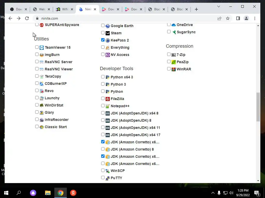Click the ImgBurn app icon
The image size is (265, 198).
coord(42,55)
